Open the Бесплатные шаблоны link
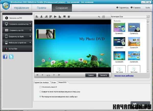 pyautogui.click(x=124, y=76)
